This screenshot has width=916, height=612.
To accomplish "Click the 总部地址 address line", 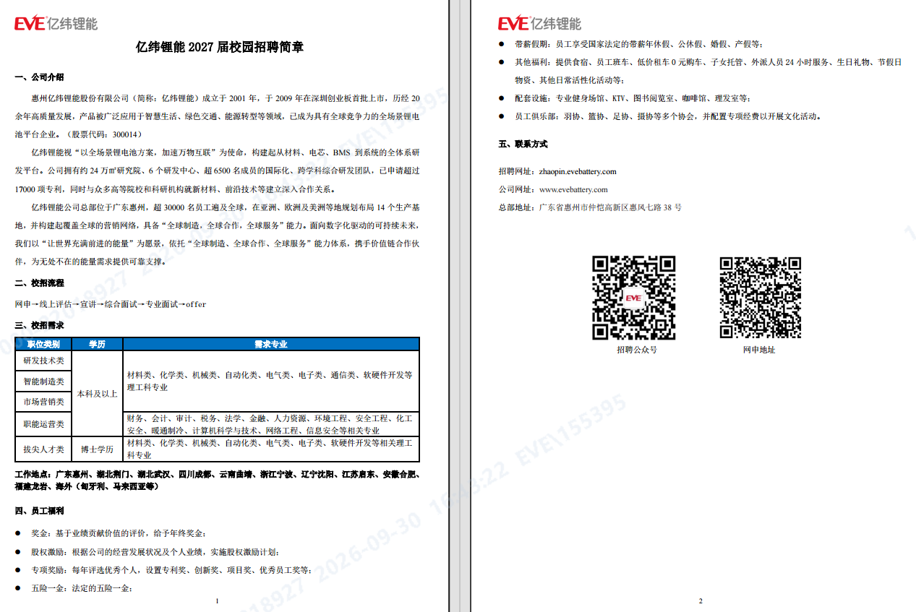I will point(590,207).
